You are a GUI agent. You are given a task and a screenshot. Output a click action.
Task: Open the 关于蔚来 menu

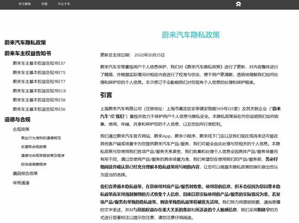(x=24, y=4)
